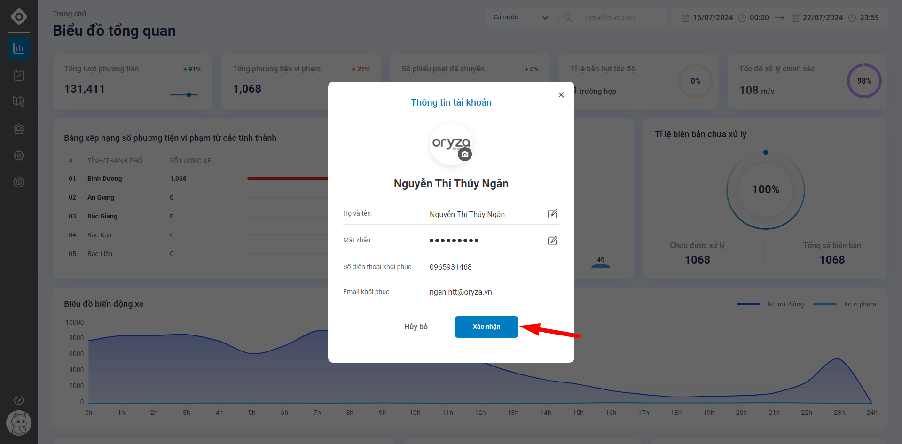Viewport: 902px width, 444px height.
Task: Toggle the Xe lưu thông legend
Action: pos(770,304)
